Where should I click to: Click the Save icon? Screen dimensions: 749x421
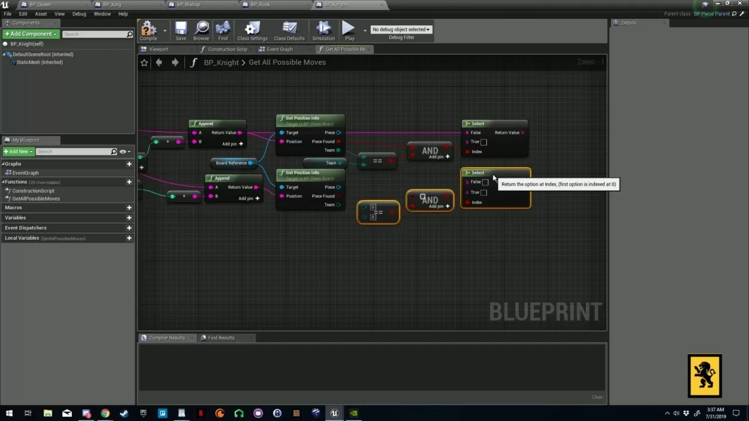(181, 29)
